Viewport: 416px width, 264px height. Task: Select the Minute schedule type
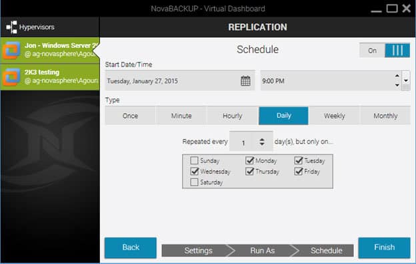pyautogui.click(x=181, y=116)
